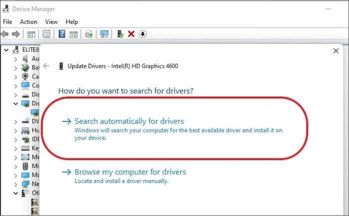Select first unknown device with warning icon
Image resolution: width=349 pixels, height=216 pixels.
coord(35,202)
